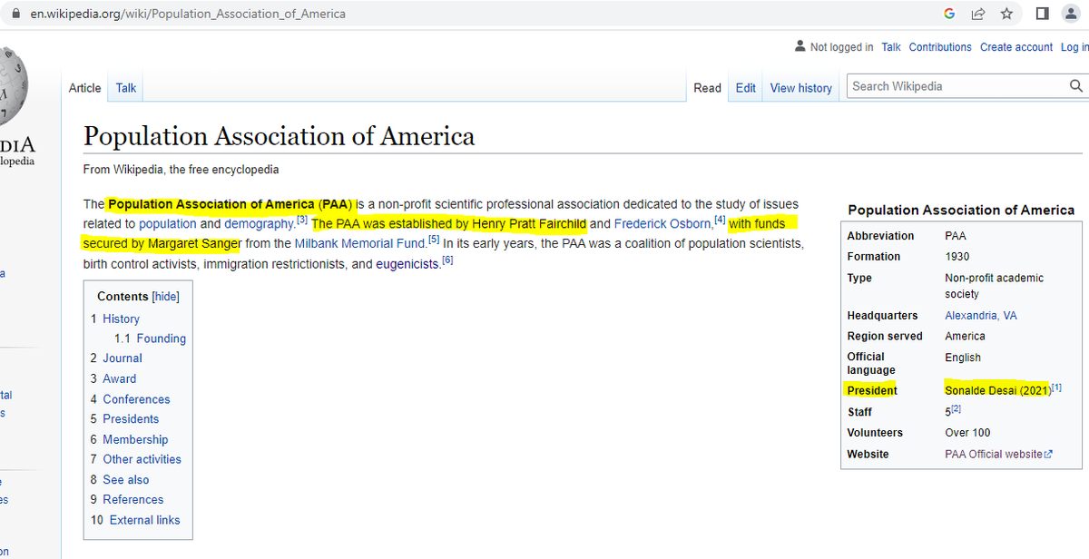
Task: Click the Formation year 1930 value
Action: pyautogui.click(x=957, y=257)
